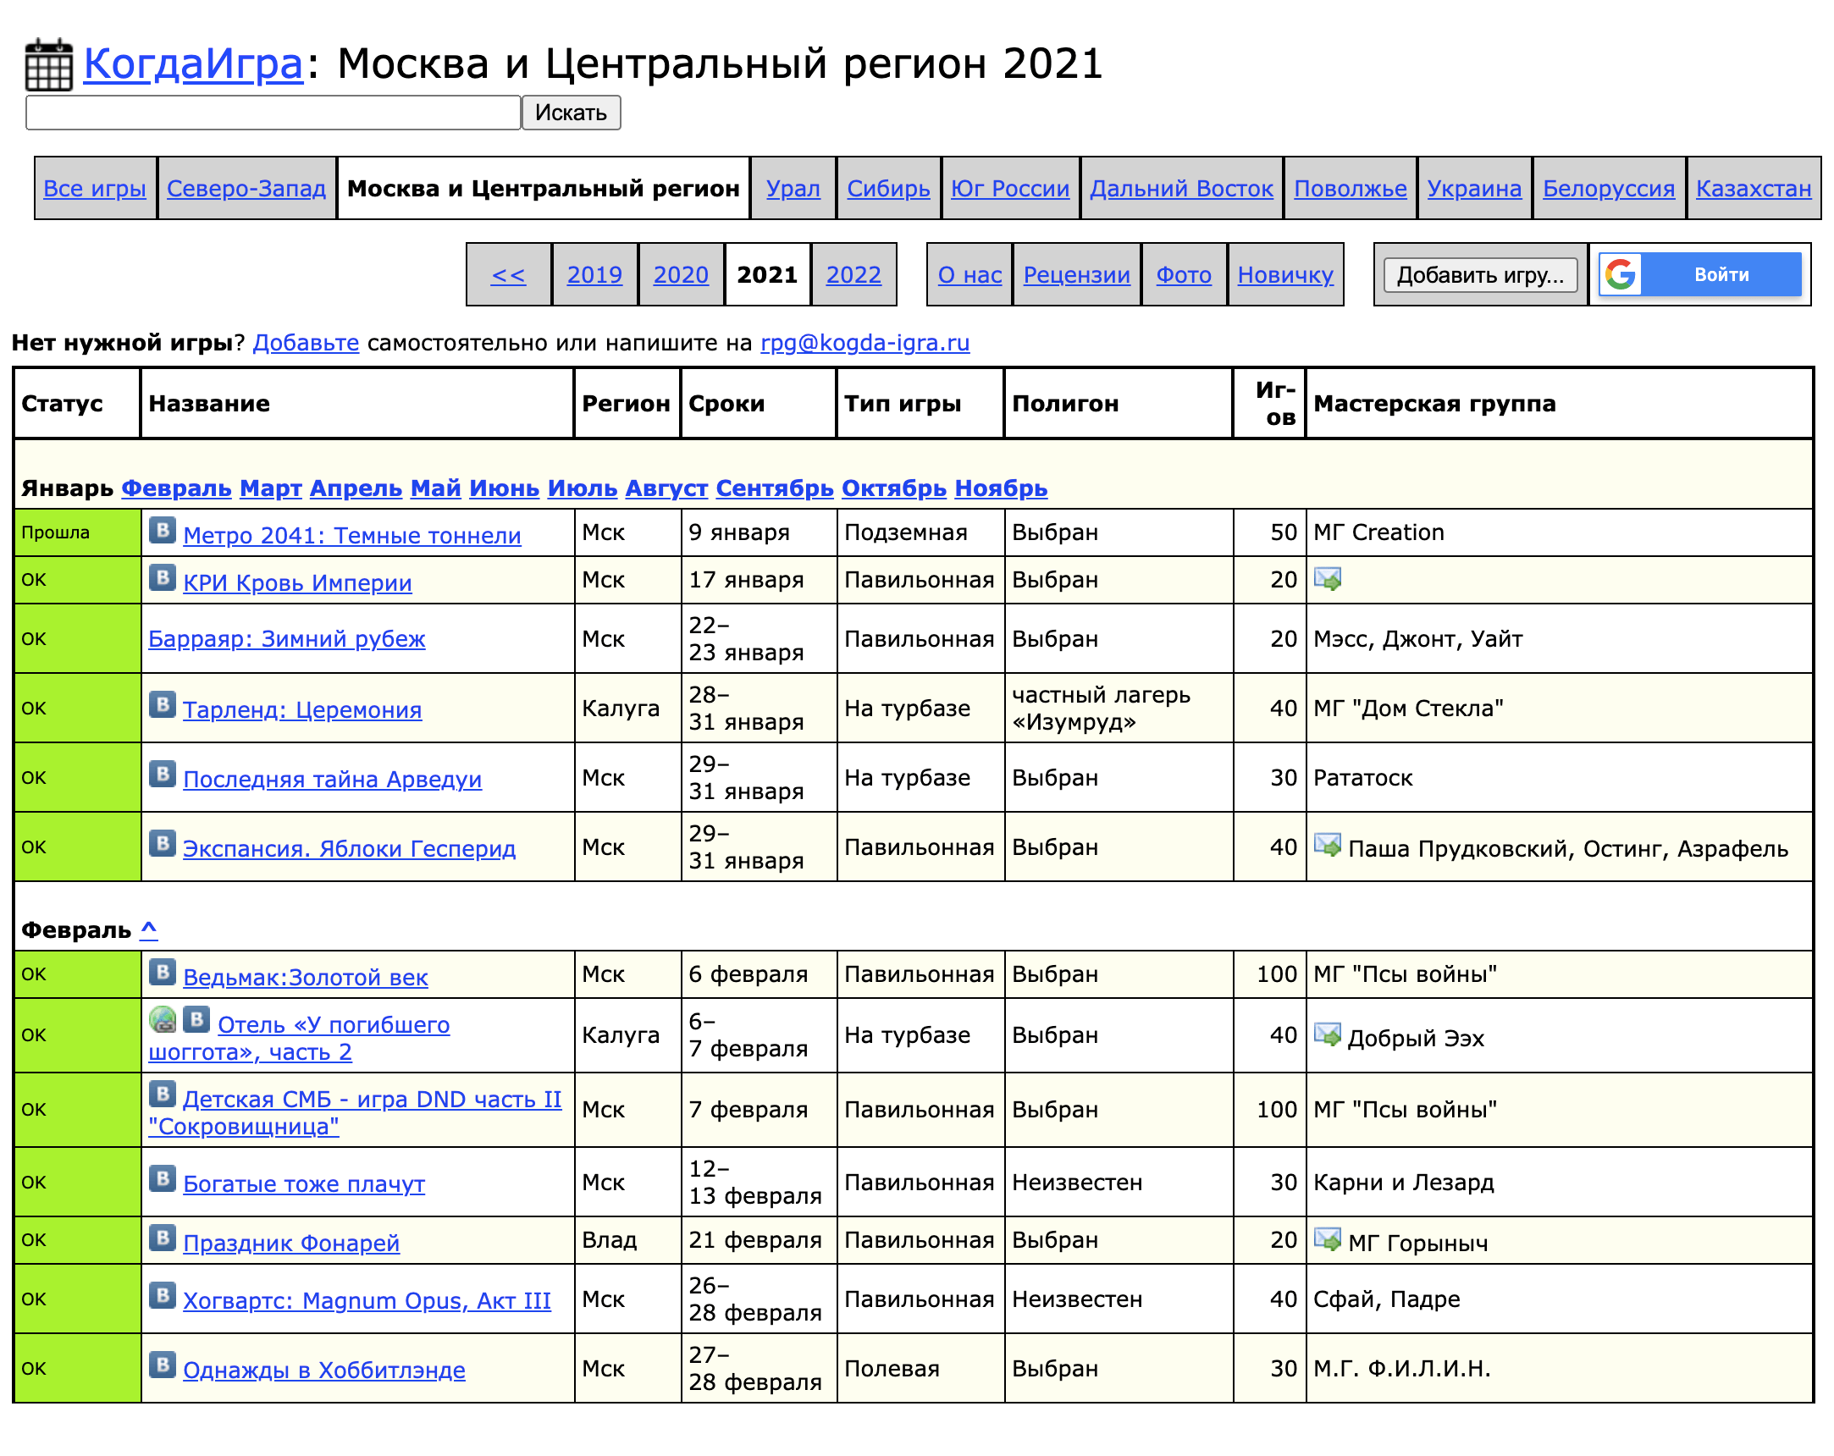Switch to Поволжье region tab
Viewport: 1834px width, 1456px height.
[x=1351, y=189]
